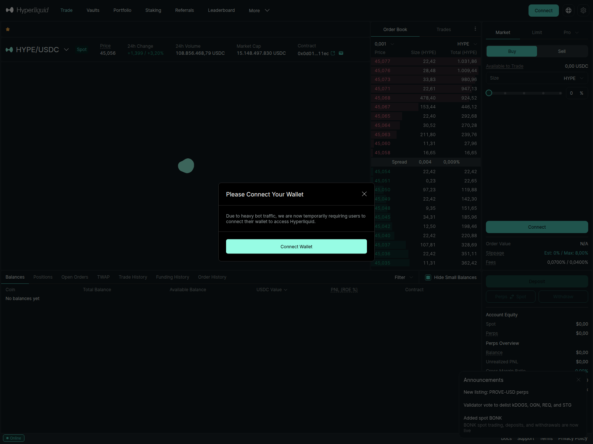Switch to the TWAP tab
Viewport: 593px width, 444px height.
(103, 277)
